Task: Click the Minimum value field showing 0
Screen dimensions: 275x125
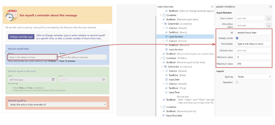Action: click(254, 57)
